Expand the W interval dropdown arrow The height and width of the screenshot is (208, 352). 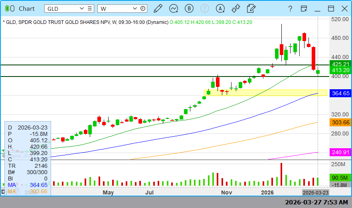pos(135,8)
